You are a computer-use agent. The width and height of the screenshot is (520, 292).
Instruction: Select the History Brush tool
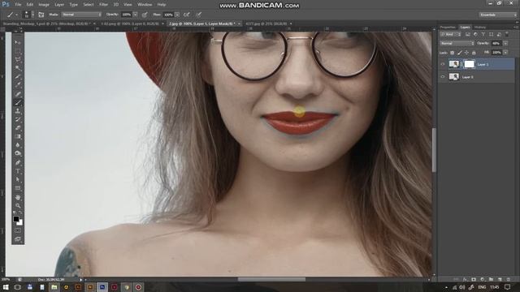click(18, 119)
